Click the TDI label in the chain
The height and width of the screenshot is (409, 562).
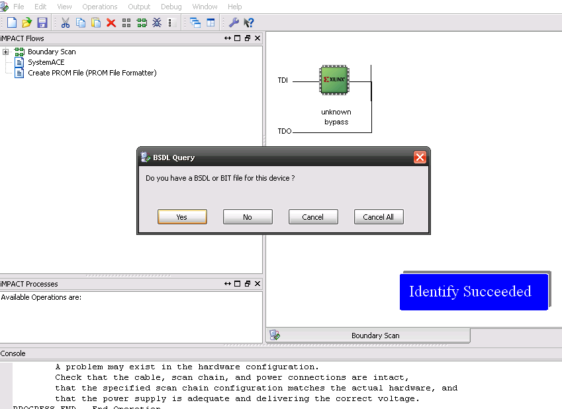point(283,80)
